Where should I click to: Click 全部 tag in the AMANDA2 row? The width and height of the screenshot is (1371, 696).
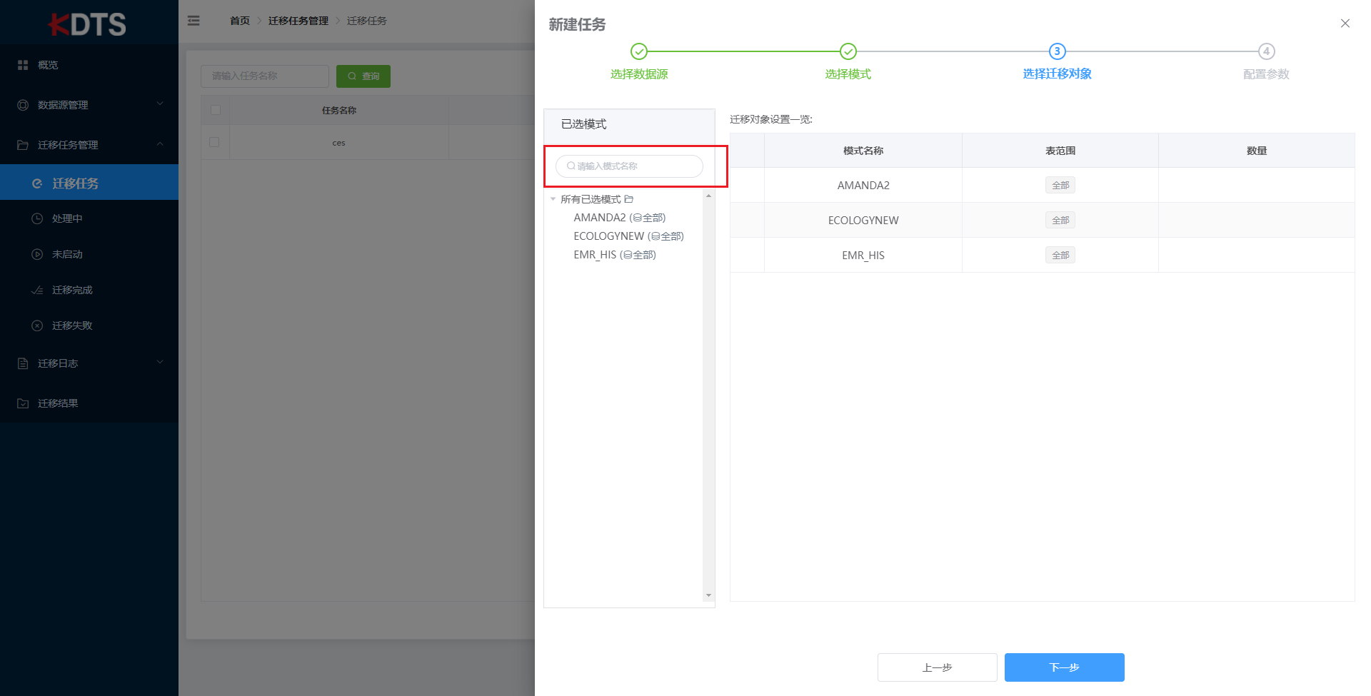(x=1060, y=186)
